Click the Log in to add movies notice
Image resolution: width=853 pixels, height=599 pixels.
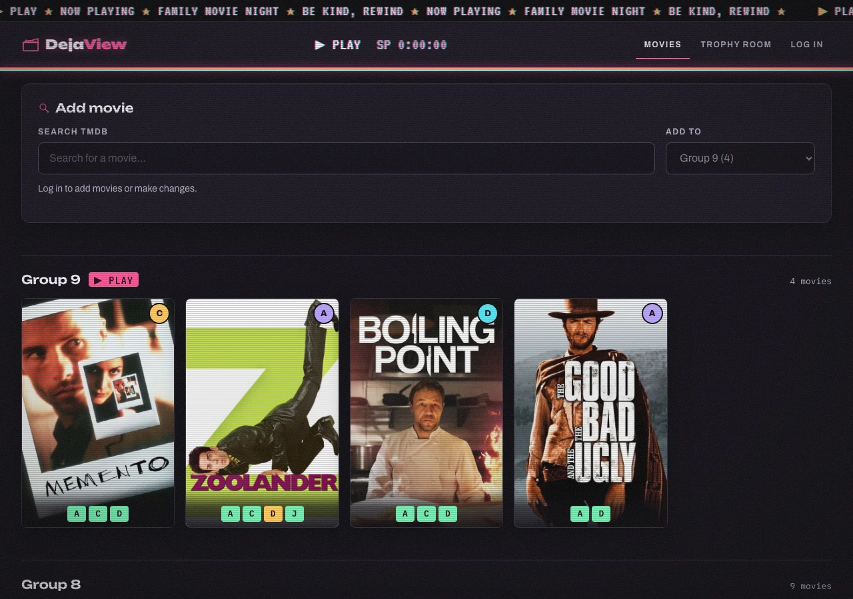pyautogui.click(x=117, y=188)
